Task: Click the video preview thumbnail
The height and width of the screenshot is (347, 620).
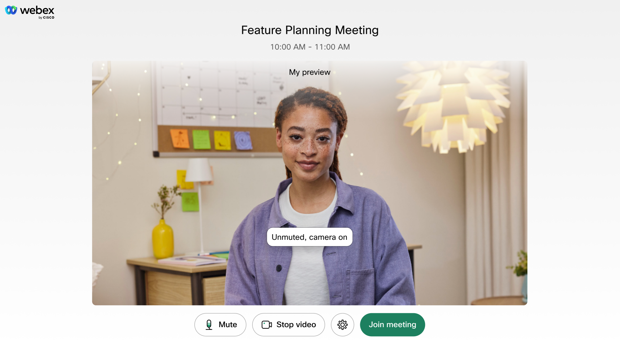Action: [x=309, y=183]
